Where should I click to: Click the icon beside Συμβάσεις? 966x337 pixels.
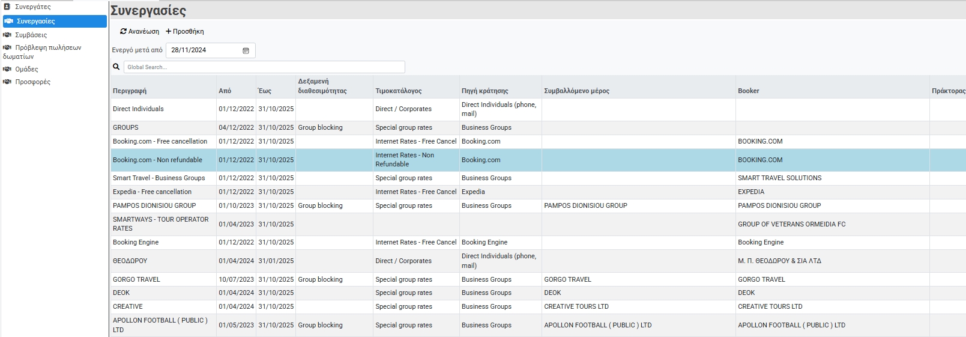coord(7,35)
